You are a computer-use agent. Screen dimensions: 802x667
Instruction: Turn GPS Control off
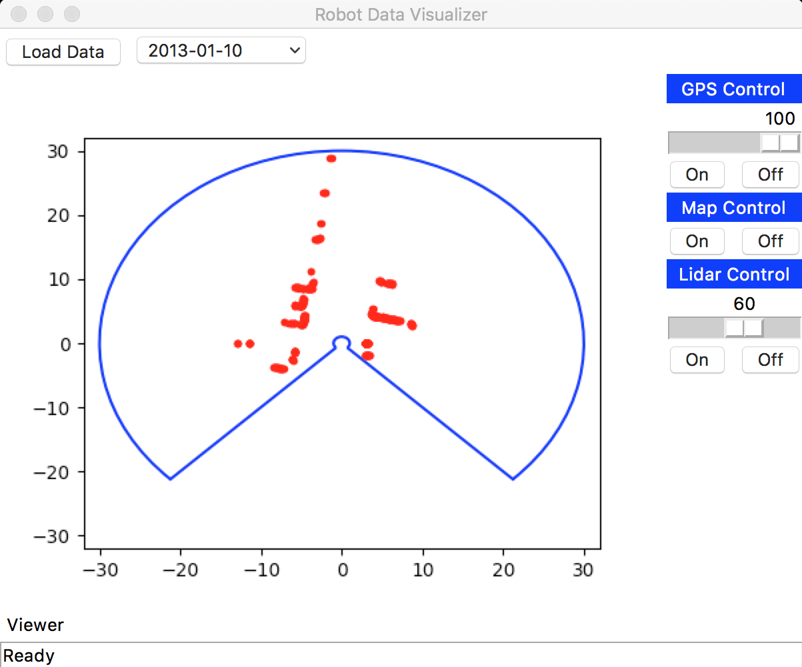point(770,175)
